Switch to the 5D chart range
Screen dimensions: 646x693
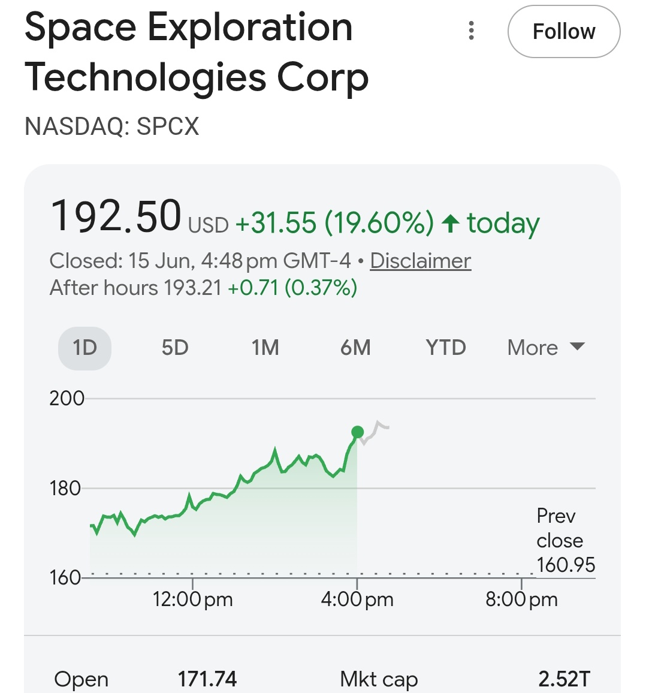175,348
